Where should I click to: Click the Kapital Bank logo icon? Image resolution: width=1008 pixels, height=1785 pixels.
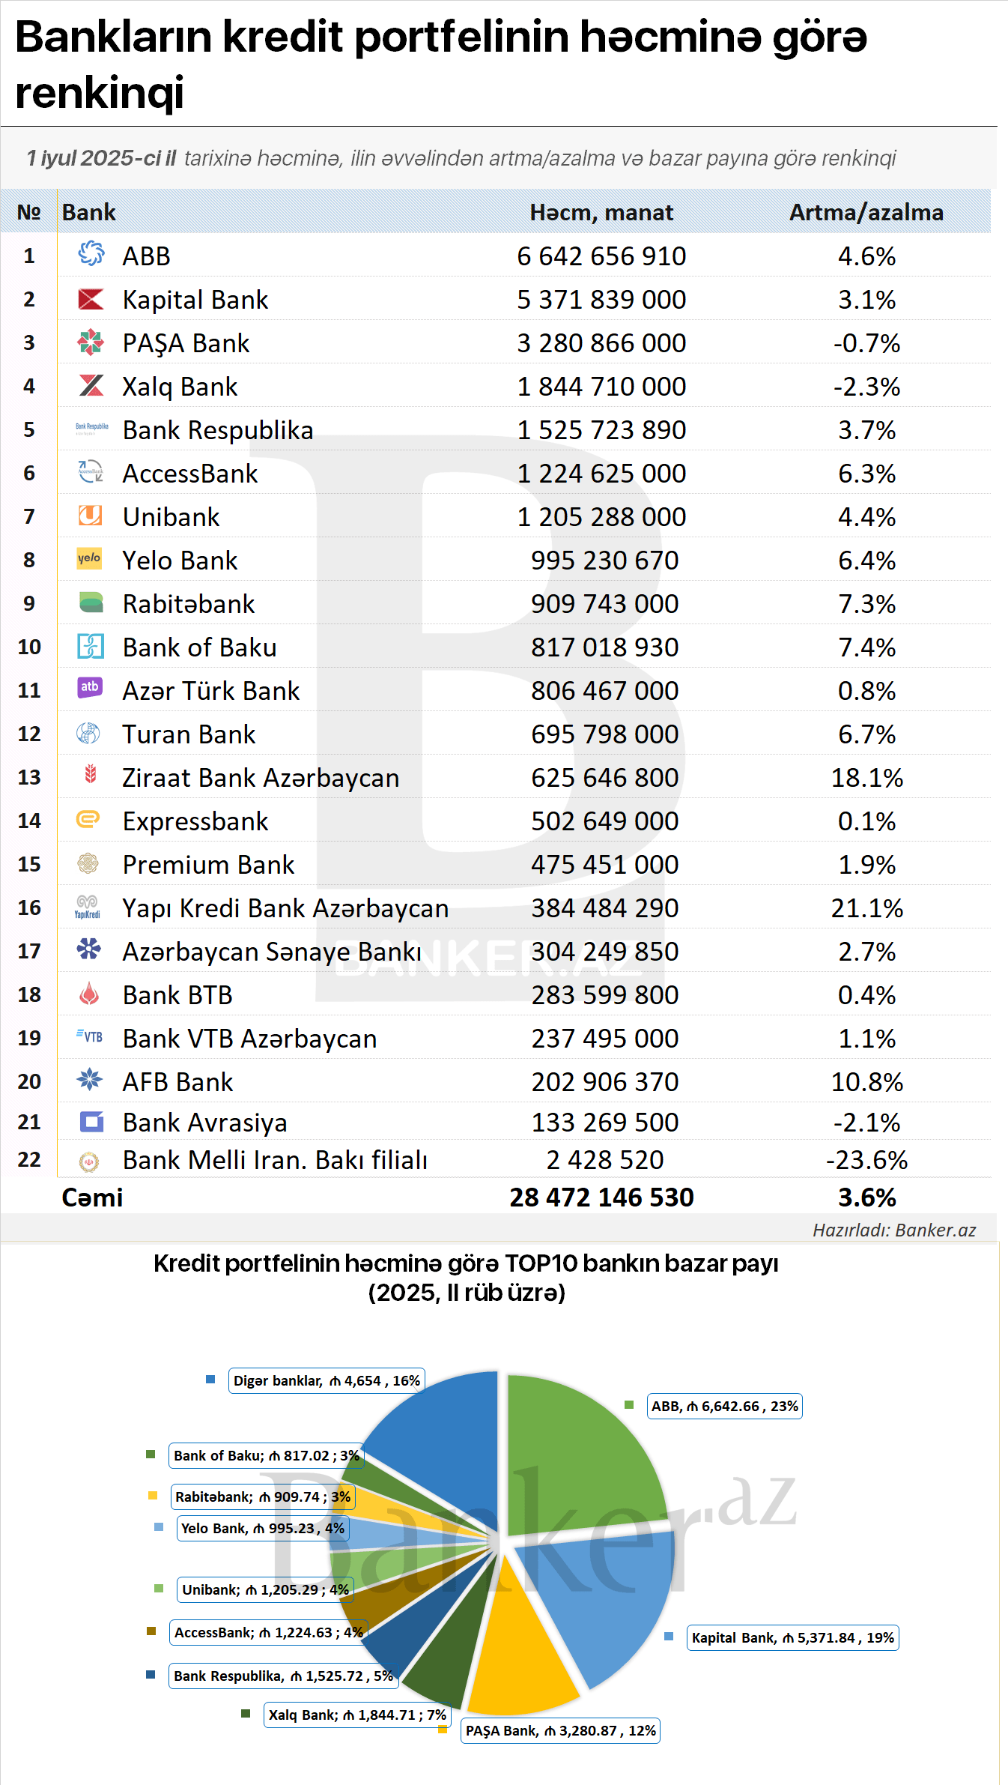(x=91, y=299)
